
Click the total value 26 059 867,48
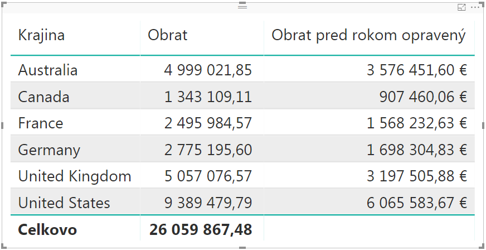point(201,229)
